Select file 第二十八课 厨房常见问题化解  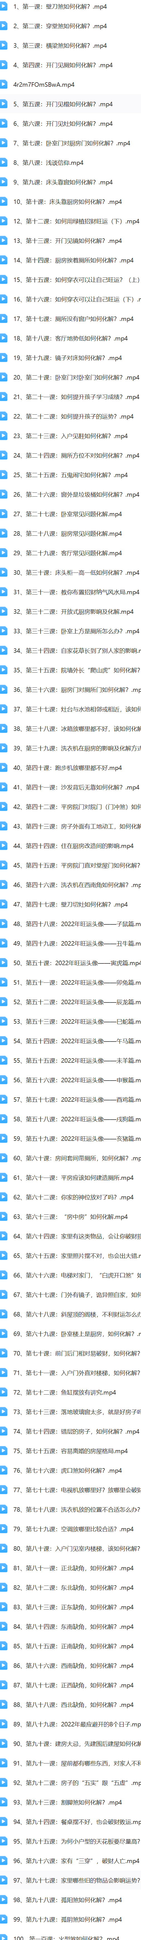point(70,533)
